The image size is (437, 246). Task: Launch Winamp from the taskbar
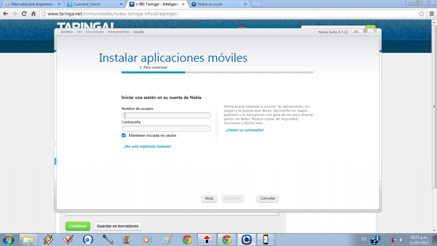point(47,239)
